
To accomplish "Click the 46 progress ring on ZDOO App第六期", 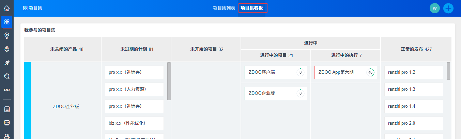I will click(370, 72).
